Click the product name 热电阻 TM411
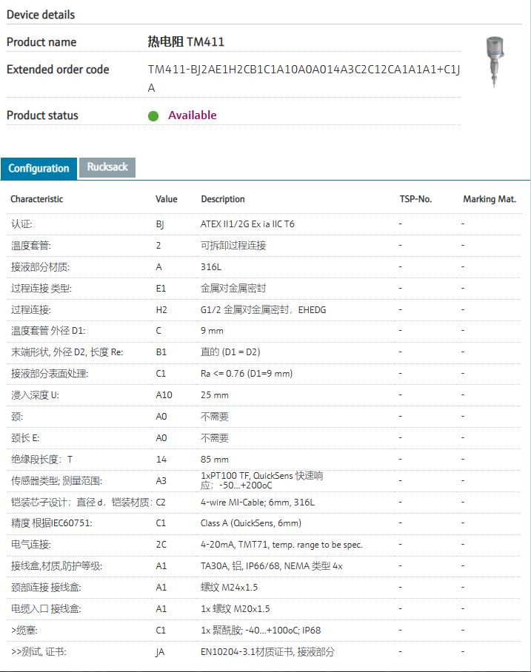531x672 pixels. (186, 42)
